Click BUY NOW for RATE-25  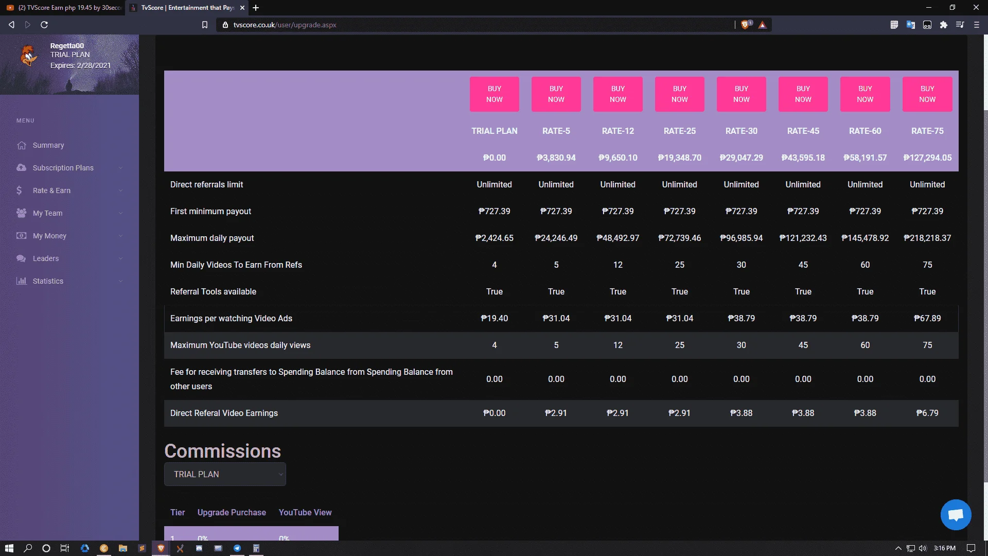coord(680,94)
